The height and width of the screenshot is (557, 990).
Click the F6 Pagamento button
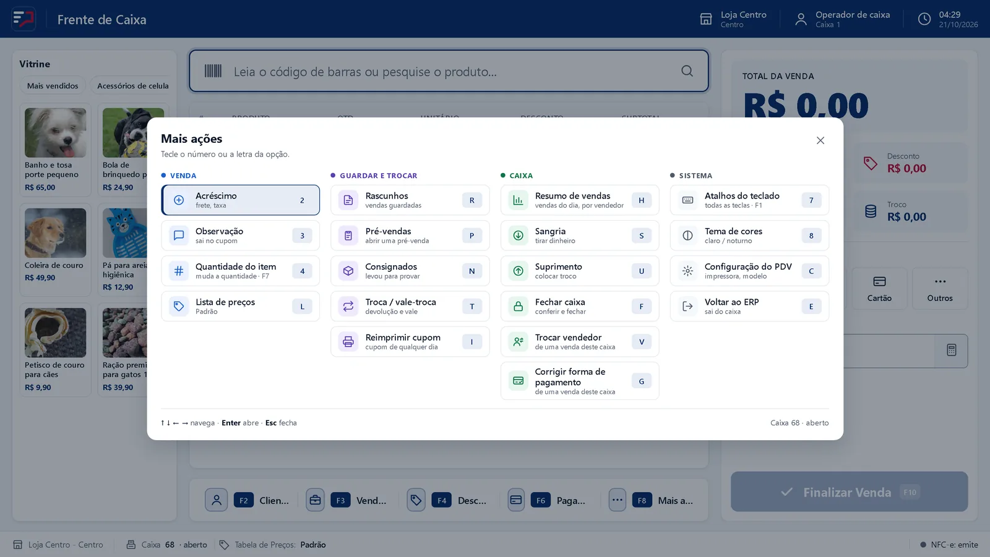point(547,500)
